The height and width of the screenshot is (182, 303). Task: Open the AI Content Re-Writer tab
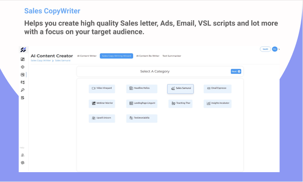[x=147, y=56]
